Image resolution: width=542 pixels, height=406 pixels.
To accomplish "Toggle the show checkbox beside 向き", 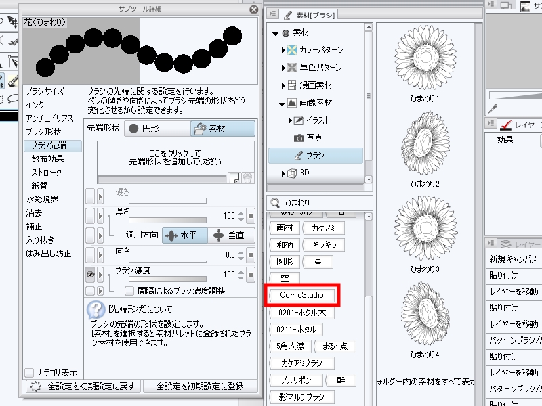I will [x=90, y=255].
